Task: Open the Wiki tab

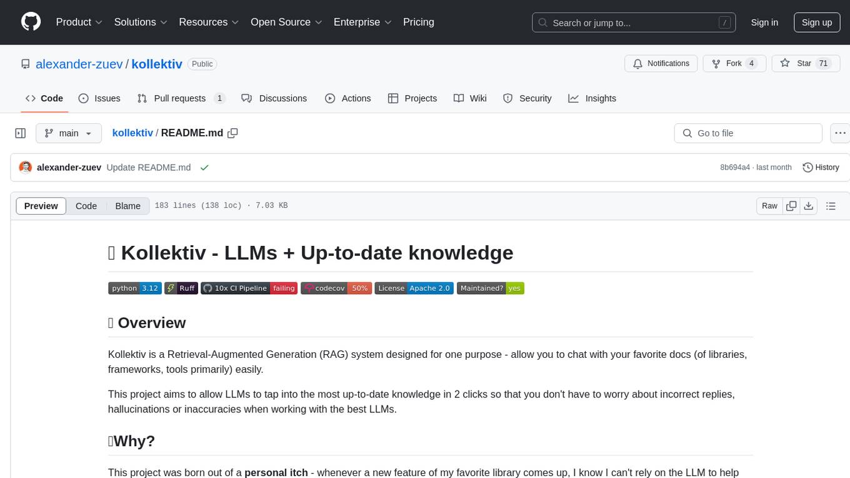Action: 470,98
